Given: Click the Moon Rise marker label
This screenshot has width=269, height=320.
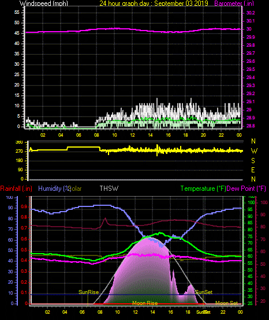Looking at the screenshot, I should [x=145, y=303].
